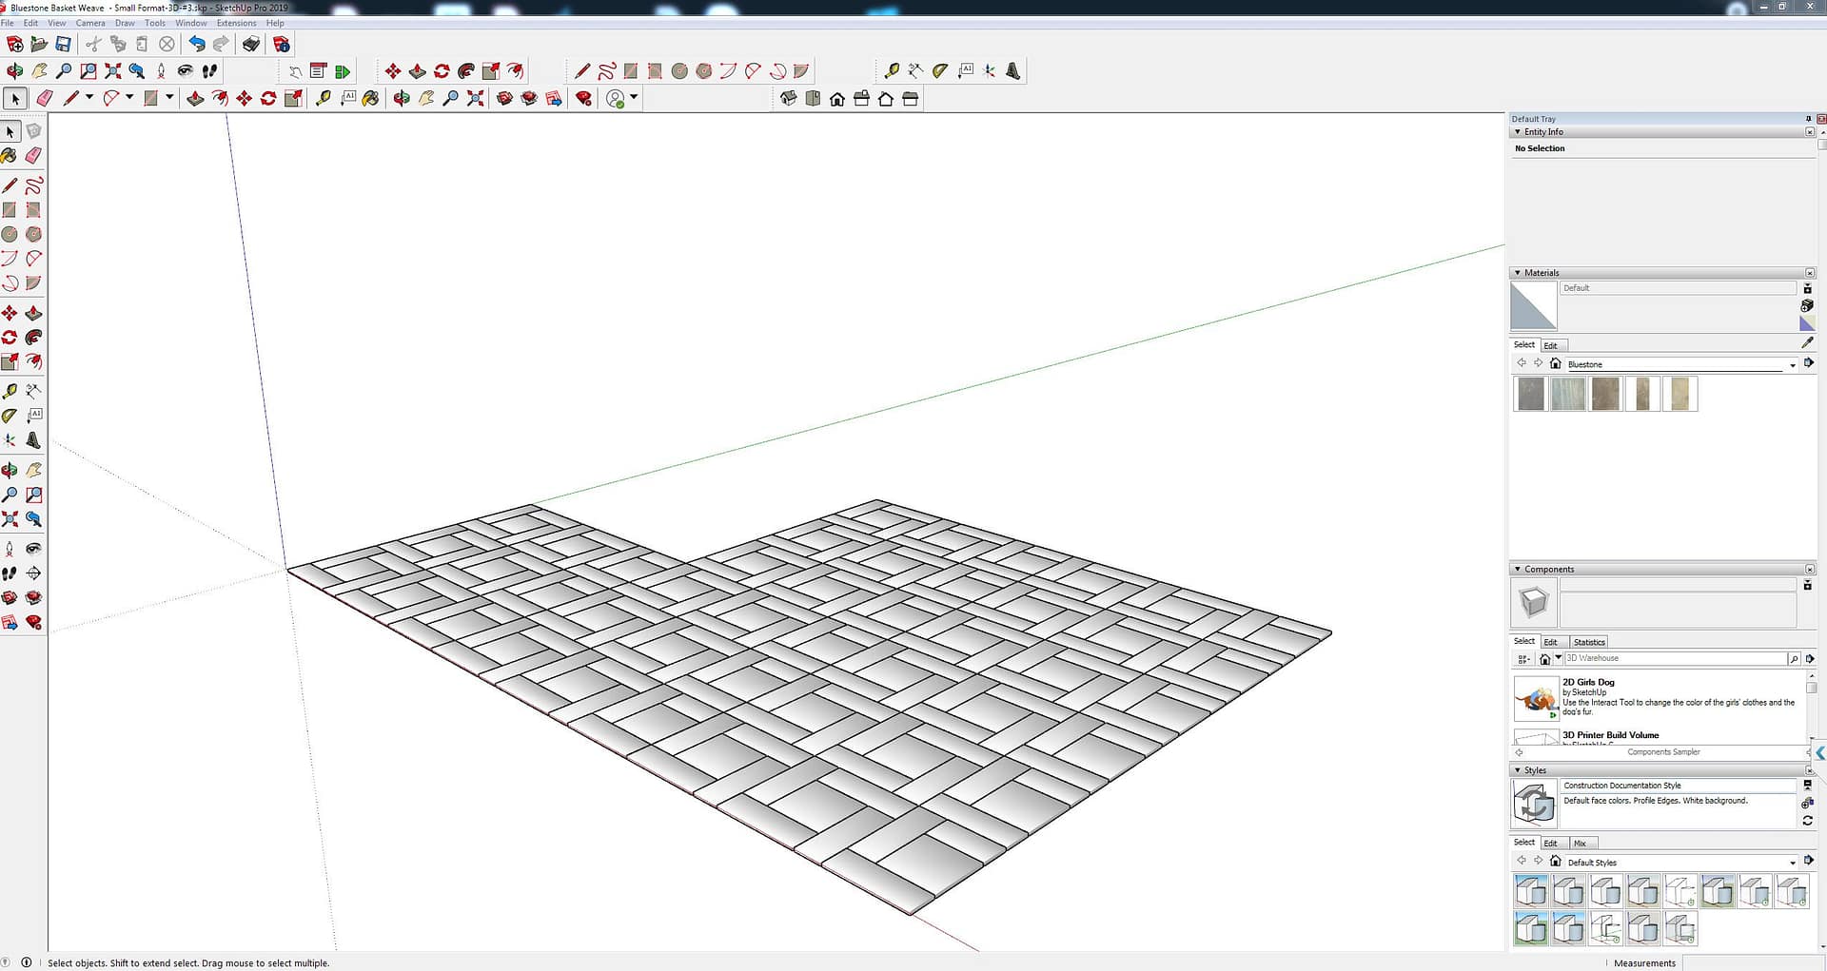Click the Print icon in the top toolbar
The image size is (1827, 971).
click(x=251, y=44)
